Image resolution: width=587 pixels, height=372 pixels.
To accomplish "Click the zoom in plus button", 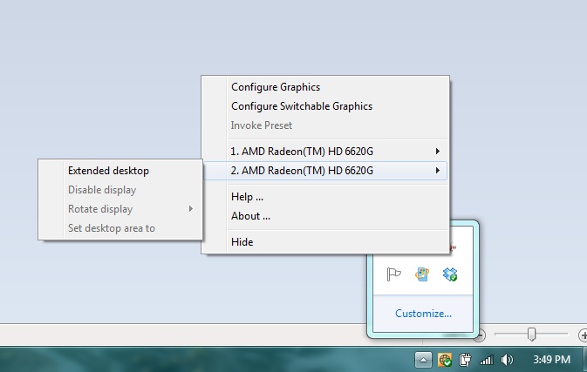I will (584, 335).
